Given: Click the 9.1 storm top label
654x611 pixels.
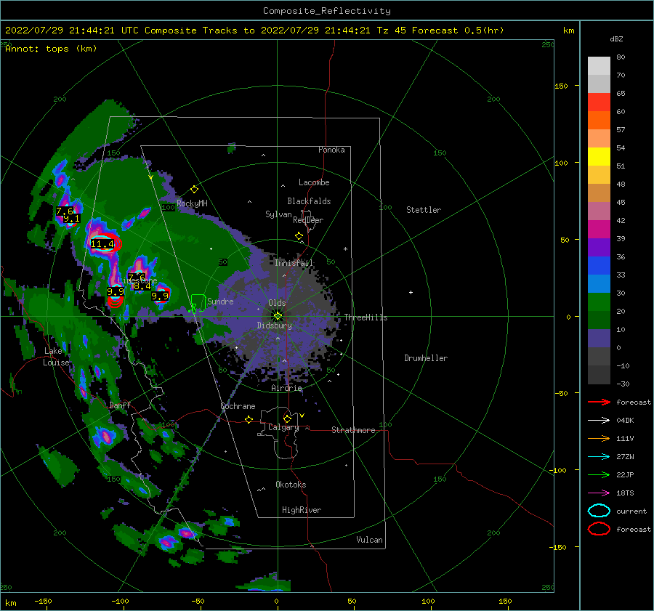Looking at the screenshot, I should point(72,219).
